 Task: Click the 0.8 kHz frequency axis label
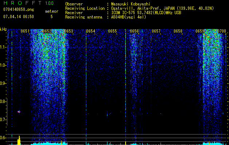pos(3,101)
